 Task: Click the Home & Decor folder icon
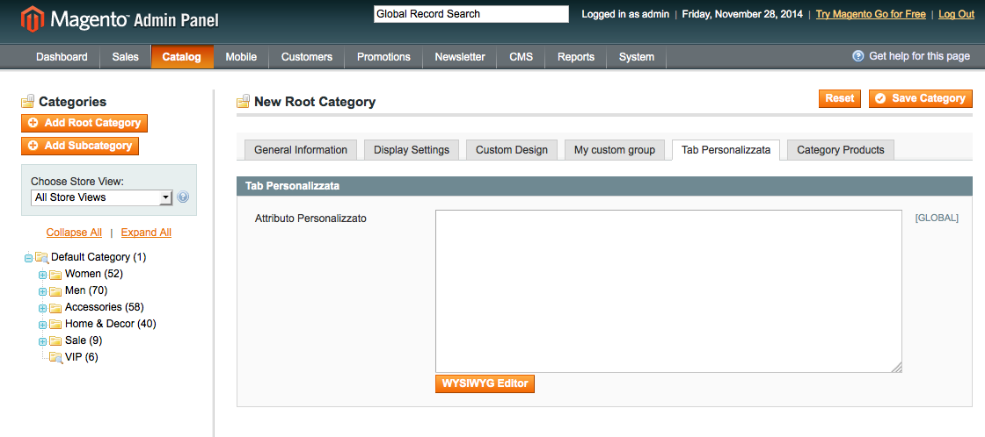click(56, 324)
